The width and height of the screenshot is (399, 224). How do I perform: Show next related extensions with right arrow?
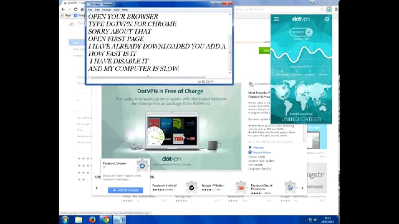(302, 188)
